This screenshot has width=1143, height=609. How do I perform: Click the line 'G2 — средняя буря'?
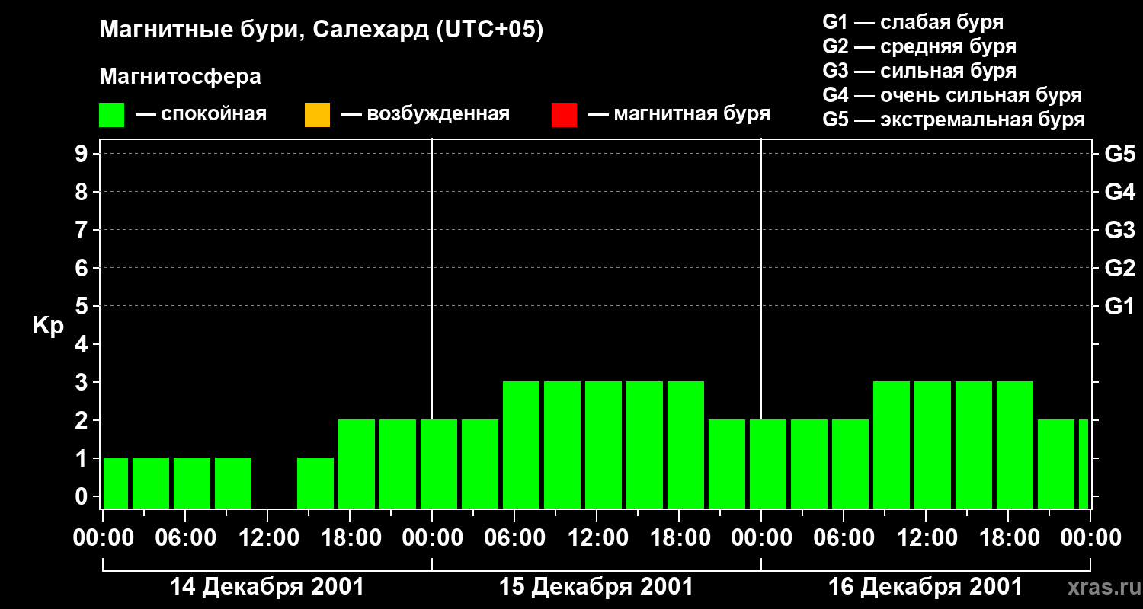click(x=920, y=46)
